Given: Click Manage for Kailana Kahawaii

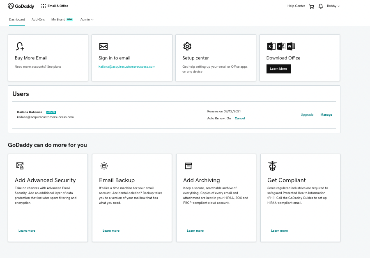Looking at the screenshot, I should [x=326, y=115].
